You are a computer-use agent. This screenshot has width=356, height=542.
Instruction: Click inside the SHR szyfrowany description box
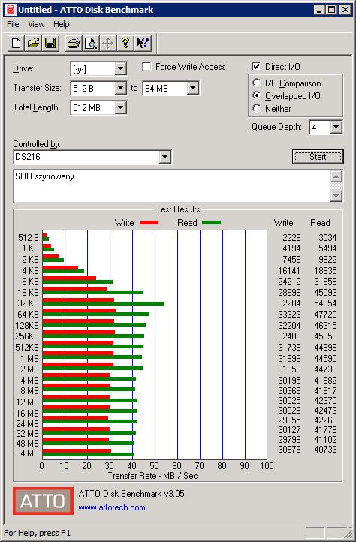tap(172, 186)
